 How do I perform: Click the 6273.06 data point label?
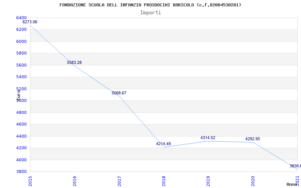(x=30, y=22)
